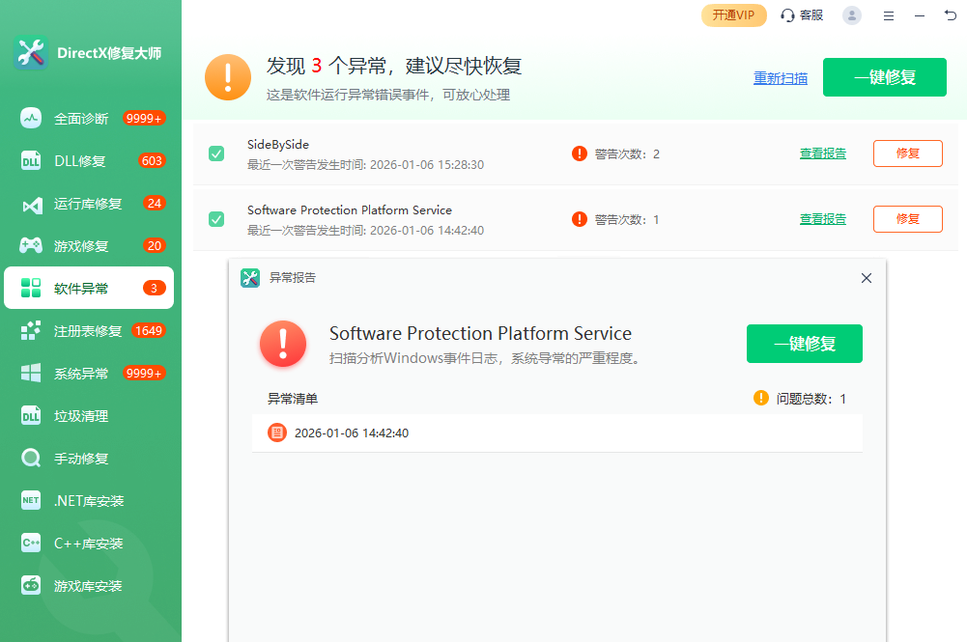Open the 全面诊断 diagnosis icon

tap(31, 119)
